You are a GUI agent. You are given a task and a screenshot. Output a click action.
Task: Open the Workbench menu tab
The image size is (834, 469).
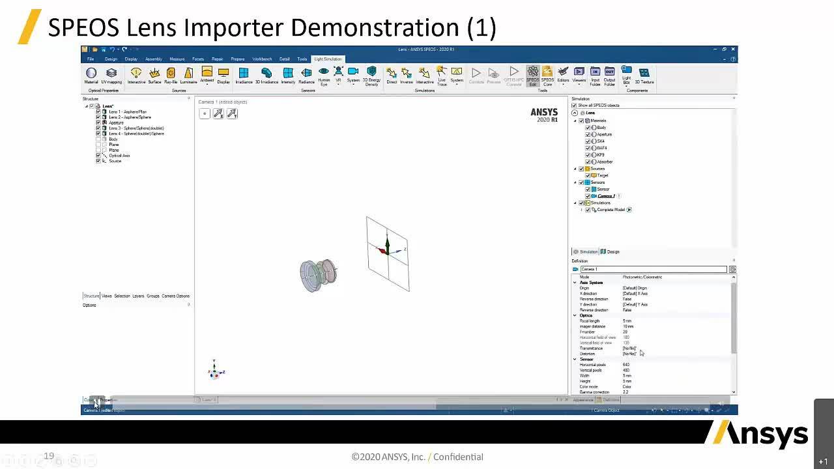(x=261, y=59)
